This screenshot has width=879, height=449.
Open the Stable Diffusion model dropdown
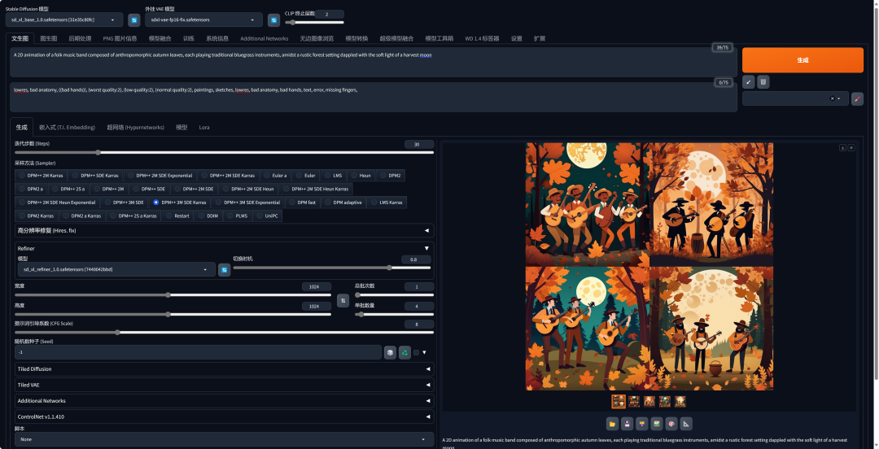click(x=64, y=20)
